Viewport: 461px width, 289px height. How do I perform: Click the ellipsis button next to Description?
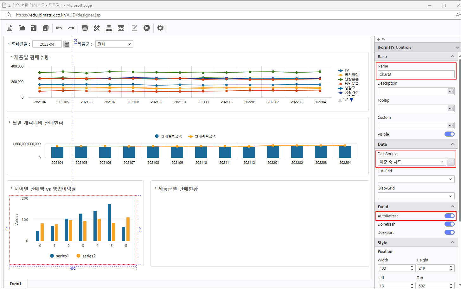pyautogui.click(x=451, y=91)
